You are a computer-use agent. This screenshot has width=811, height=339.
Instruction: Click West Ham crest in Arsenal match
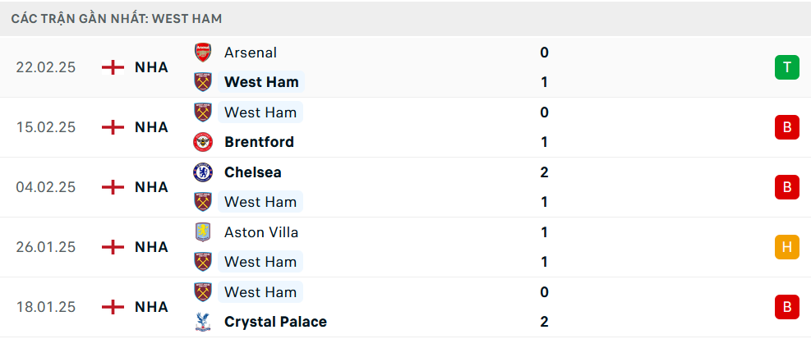point(202,82)
